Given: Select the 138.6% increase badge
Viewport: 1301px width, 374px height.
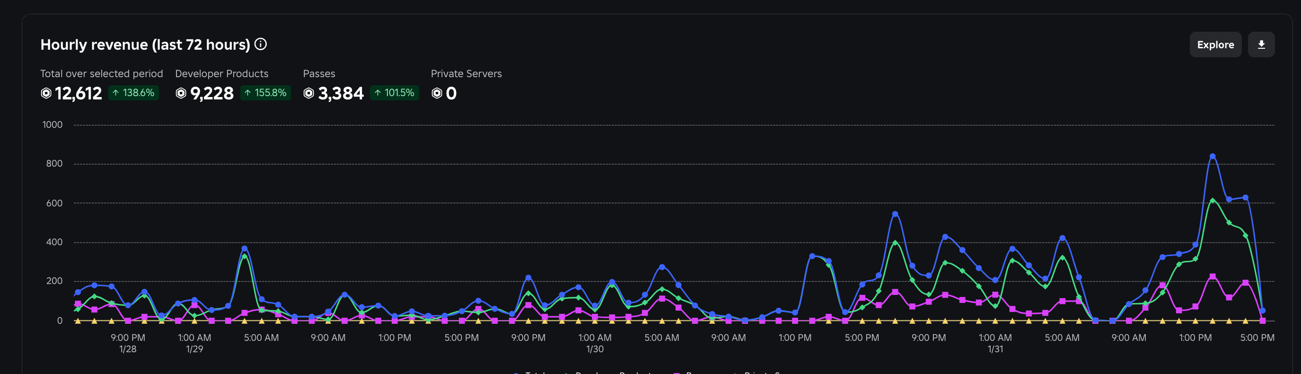Looking at the screenshot, I should click(x=134, y=93).
